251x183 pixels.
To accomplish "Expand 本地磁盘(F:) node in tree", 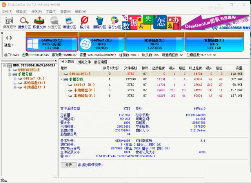I will (15, 87).
